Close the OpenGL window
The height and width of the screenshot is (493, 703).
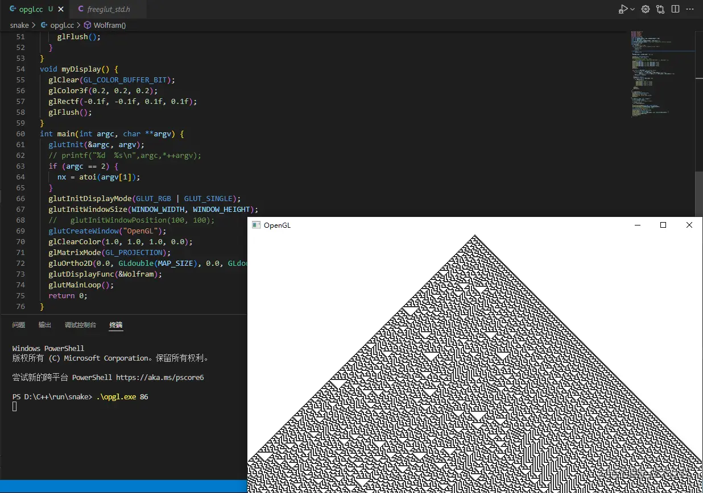(689, 225)
